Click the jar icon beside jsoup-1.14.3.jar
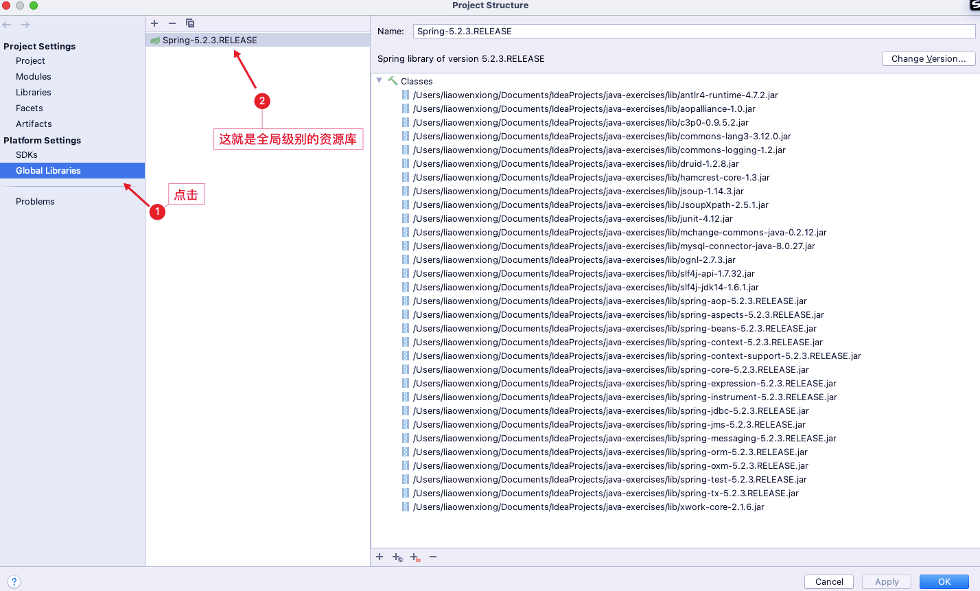The width and height of the screenshot is (980, 591). pyautogui.click(x=406, y=192)
